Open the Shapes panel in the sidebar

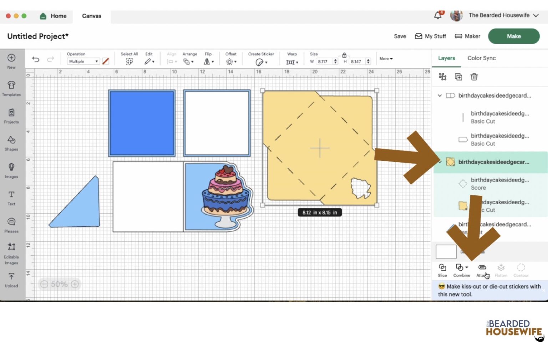click(x=11, y=143)
